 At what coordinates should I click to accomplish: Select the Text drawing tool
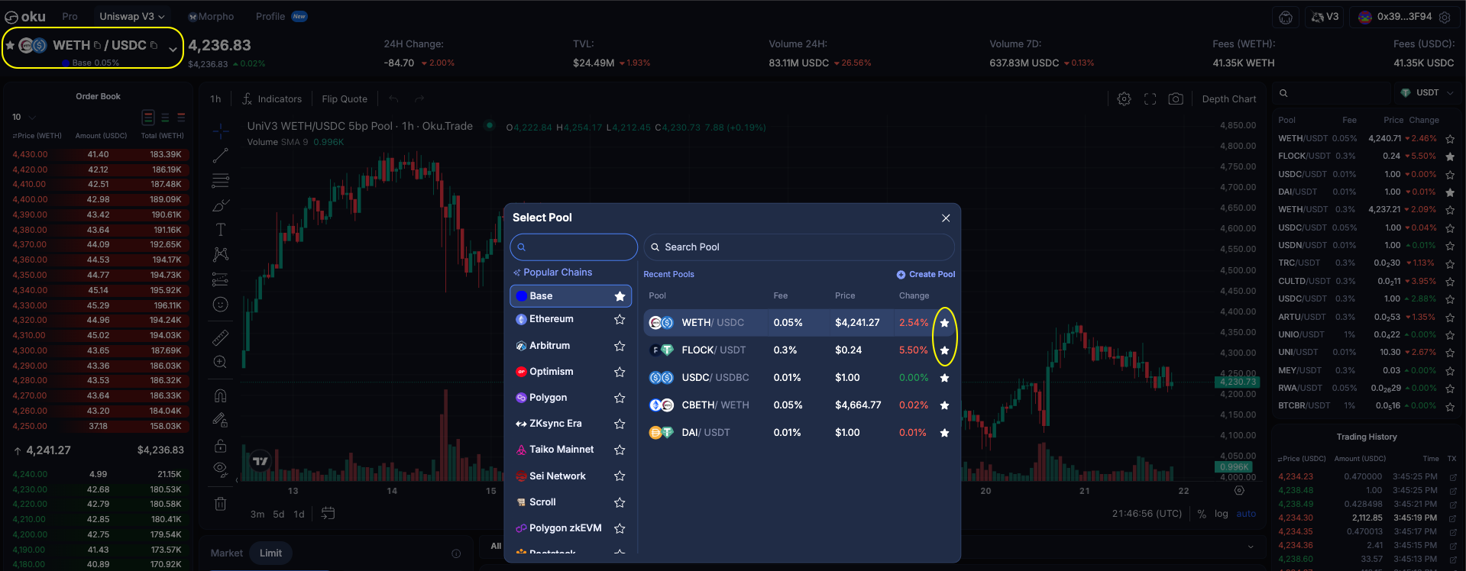pyautogui.click(x=220, y=230)
